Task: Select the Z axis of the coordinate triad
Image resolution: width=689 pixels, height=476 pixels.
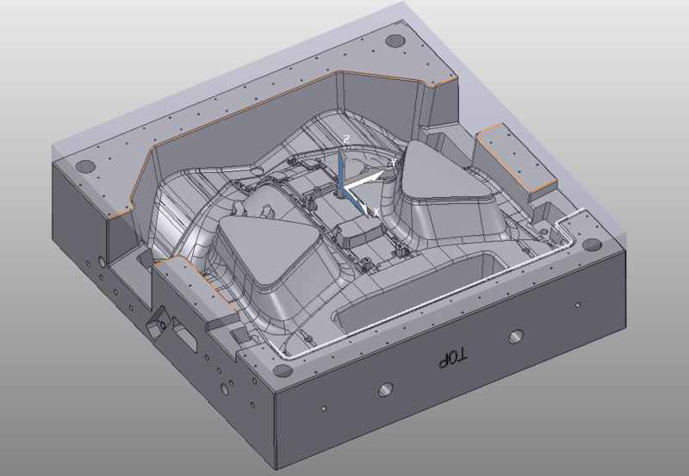Action: 342,169
